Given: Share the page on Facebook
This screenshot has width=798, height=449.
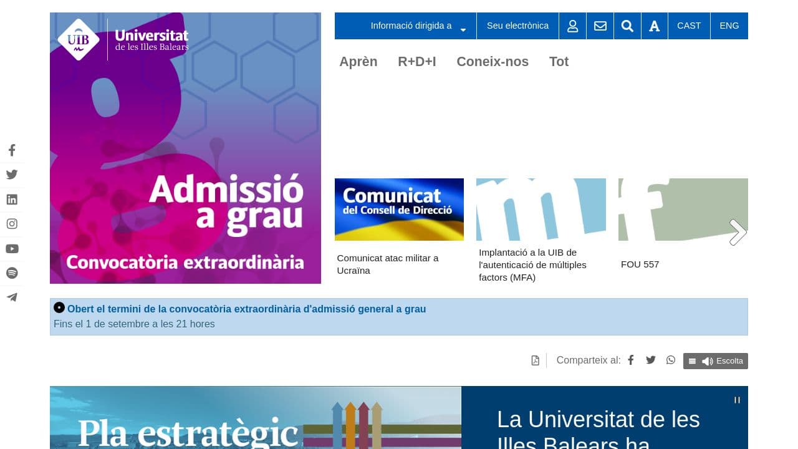Looking at the screenshot, I should (630, 360).
